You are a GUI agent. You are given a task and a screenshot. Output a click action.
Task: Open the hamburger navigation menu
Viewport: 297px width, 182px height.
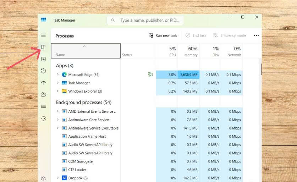click(43, 35)
